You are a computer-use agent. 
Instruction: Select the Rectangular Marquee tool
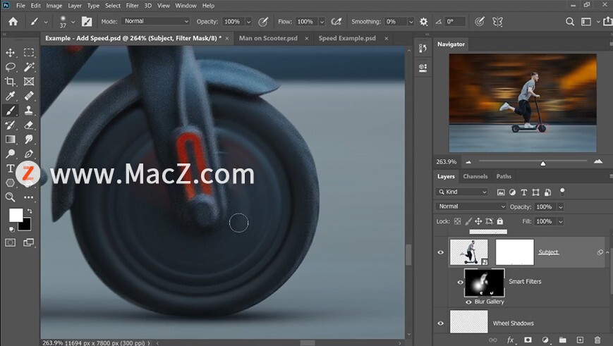[x=28, y=52]
